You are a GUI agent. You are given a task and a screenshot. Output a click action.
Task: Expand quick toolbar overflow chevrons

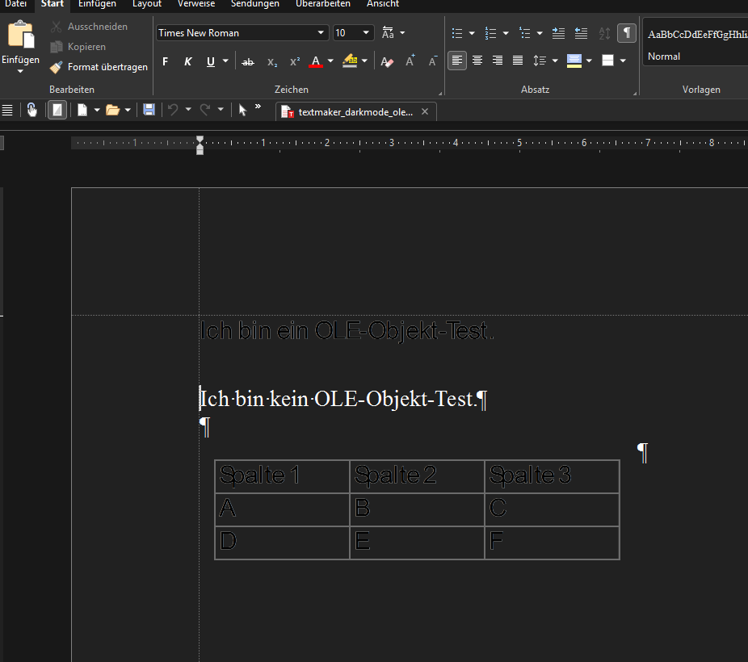click(x=258, y=107)
